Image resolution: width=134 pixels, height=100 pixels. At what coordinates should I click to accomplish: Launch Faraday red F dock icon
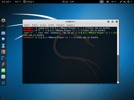tap(3, 64)
